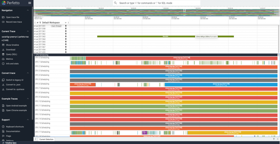Click the Record new trace icon
Screen dimensions: 280x144
3,22
